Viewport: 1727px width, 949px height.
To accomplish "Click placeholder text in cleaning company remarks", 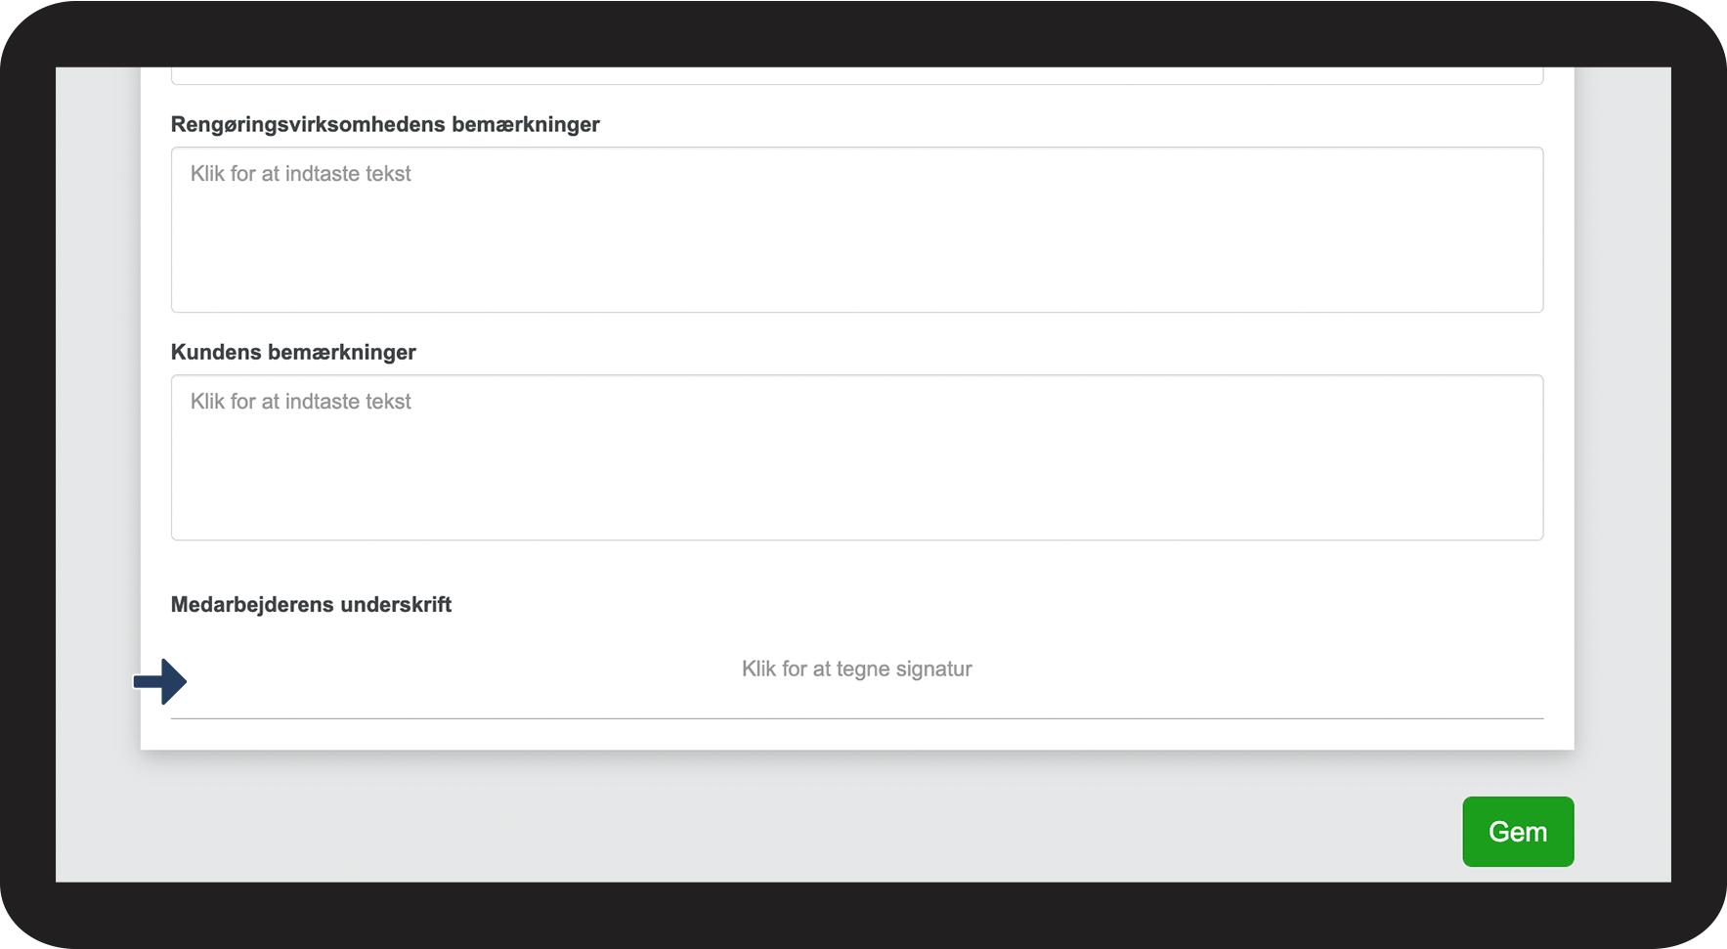I will [x=301, y=174].
